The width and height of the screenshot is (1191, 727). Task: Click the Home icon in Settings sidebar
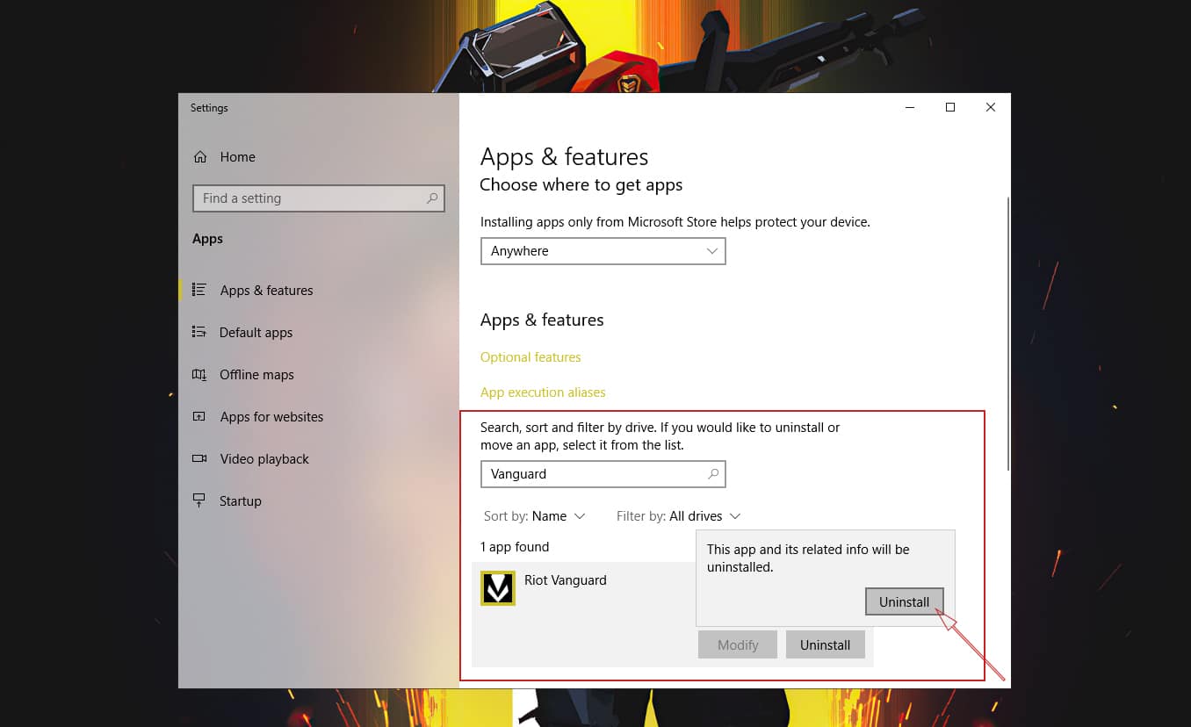[x=201, y=156]
